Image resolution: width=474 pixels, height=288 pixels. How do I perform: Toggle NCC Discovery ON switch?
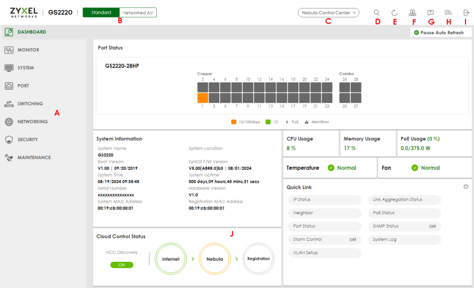coord(122,265)
